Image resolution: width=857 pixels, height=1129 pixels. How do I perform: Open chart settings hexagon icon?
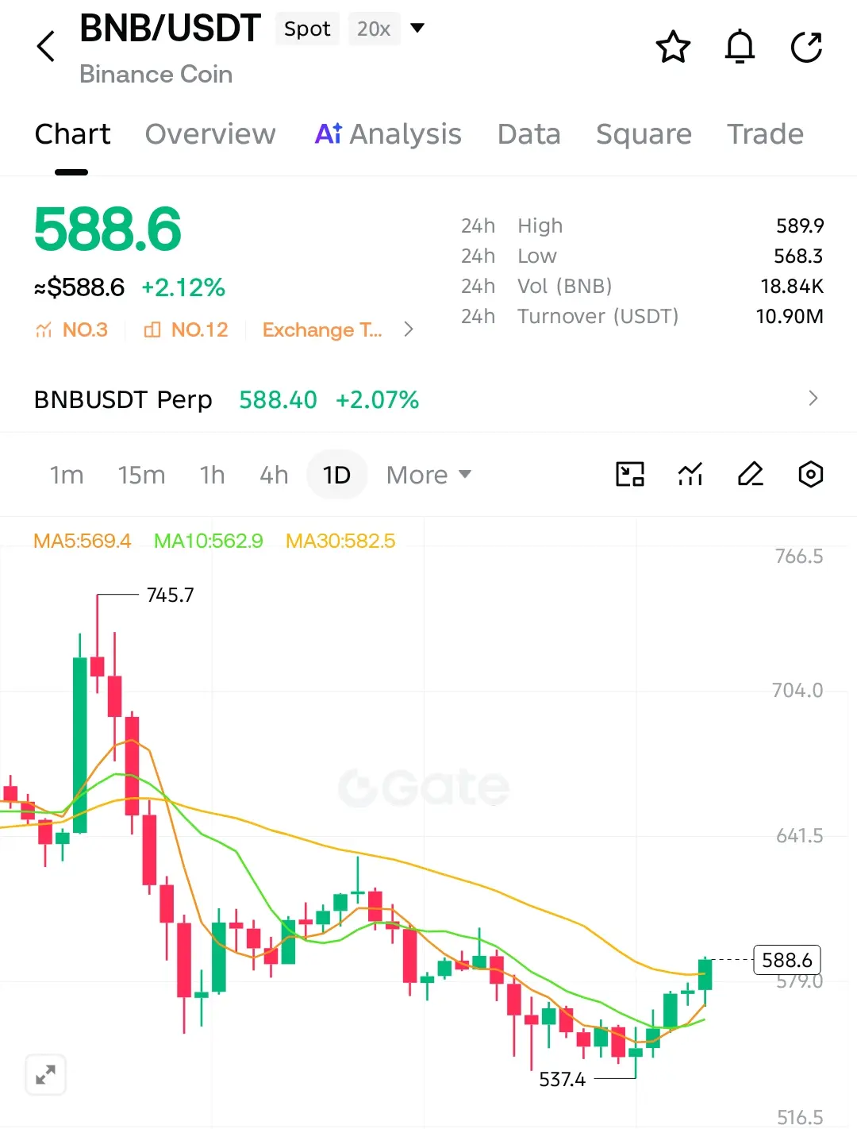coord(810,474)
